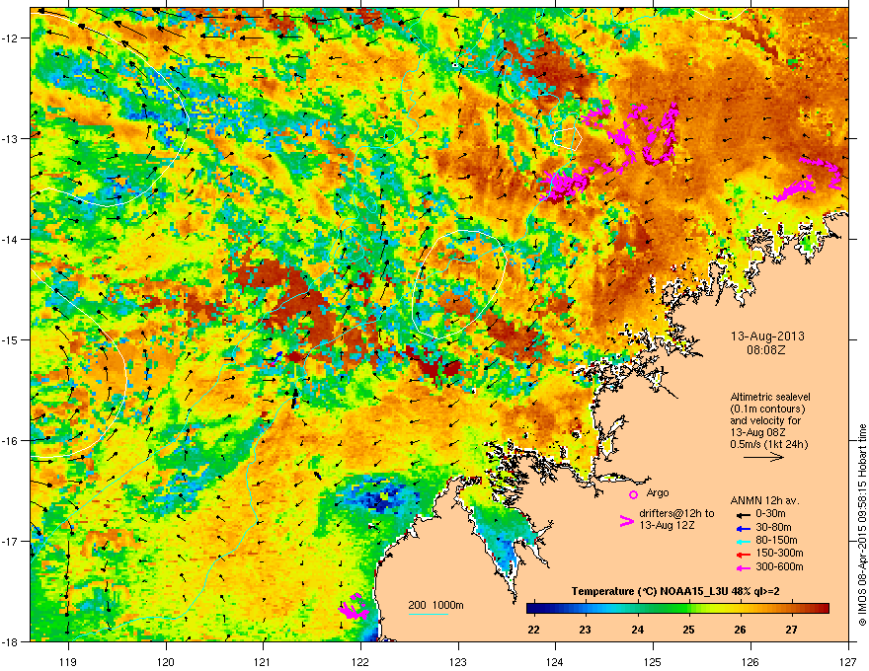Image resolution: width=869 pixels, height=671 pixels.
Task: Click the longitude axis label '125'
Action: [653, 661]
